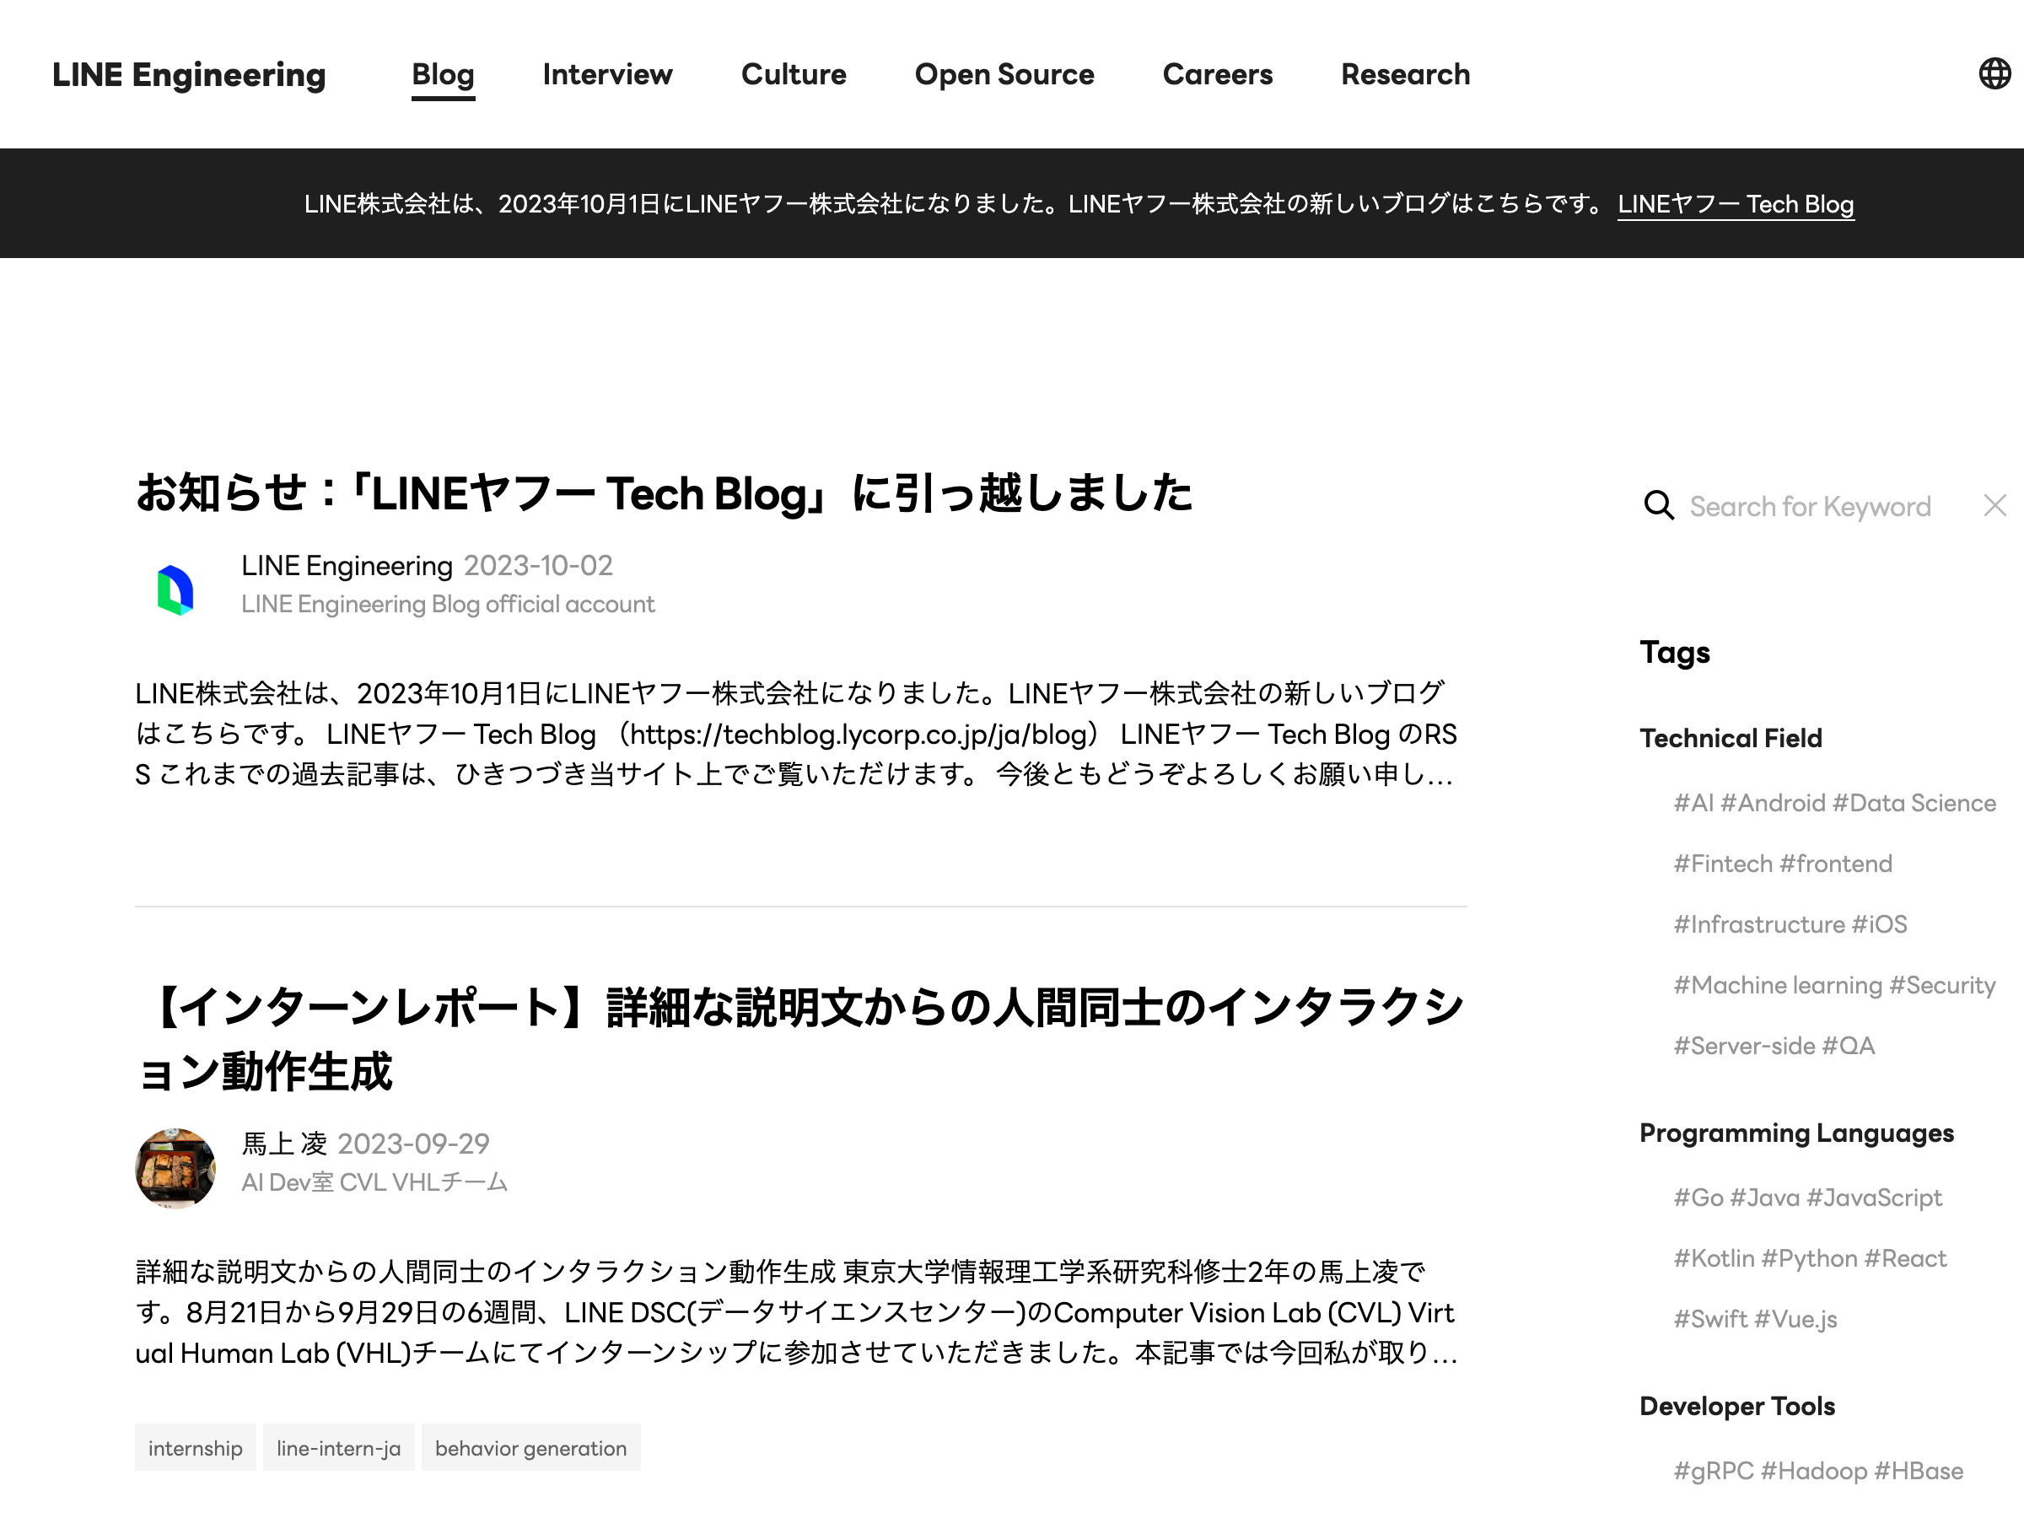Filter by #Go tag
Viewport: 2024px width, 1518px height.
(1698, 1197)
